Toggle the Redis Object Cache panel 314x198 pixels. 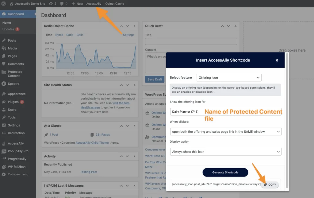134,26
